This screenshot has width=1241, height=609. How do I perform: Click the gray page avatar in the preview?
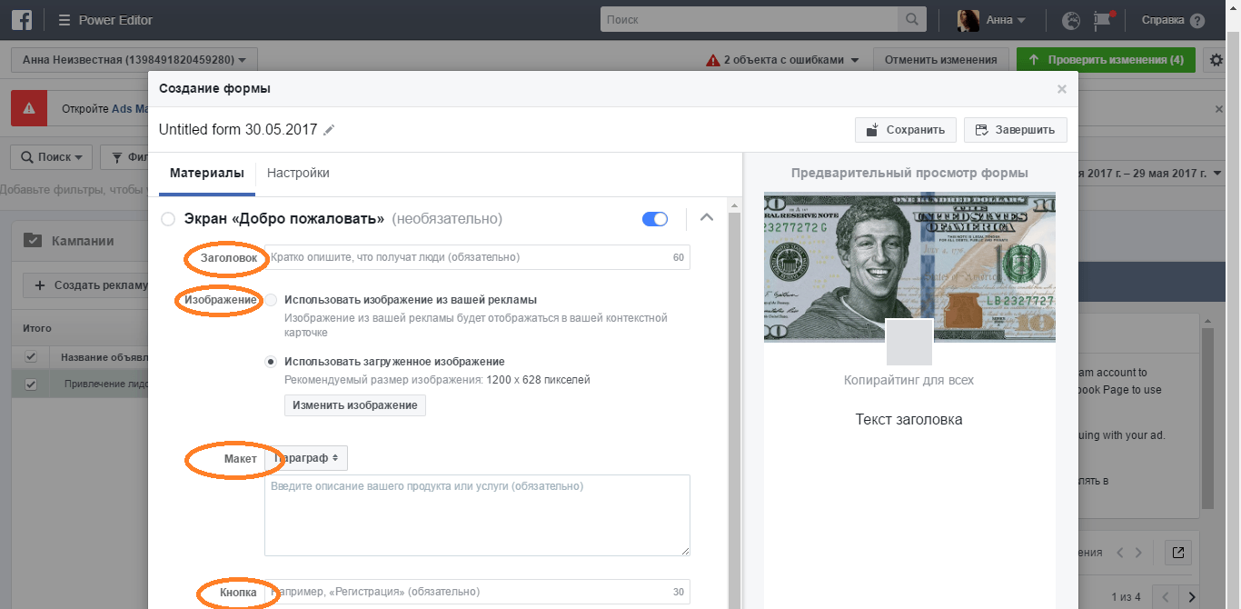click(x=909, y=342)
